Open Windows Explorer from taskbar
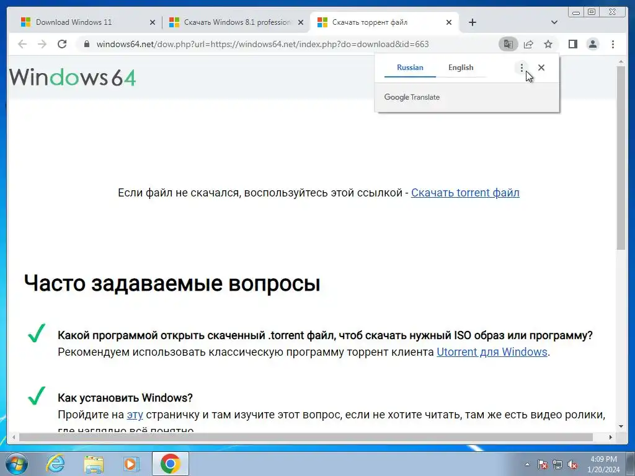This screenshot has height=476, width=635. coord(94,464)
